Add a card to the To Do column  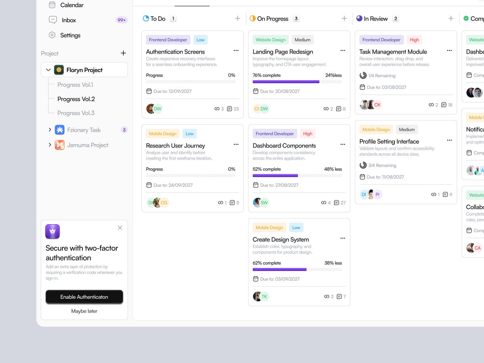click(x=238, y=18)
